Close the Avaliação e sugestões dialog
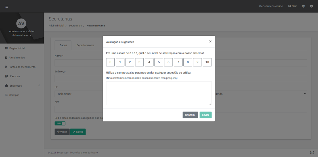The height and width of the screenshot is (157, 318). [x=210, y=41]
